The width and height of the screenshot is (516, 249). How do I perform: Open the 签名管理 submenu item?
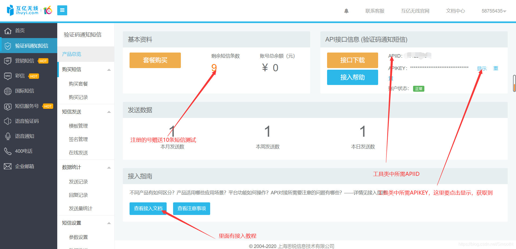(78, 139)
